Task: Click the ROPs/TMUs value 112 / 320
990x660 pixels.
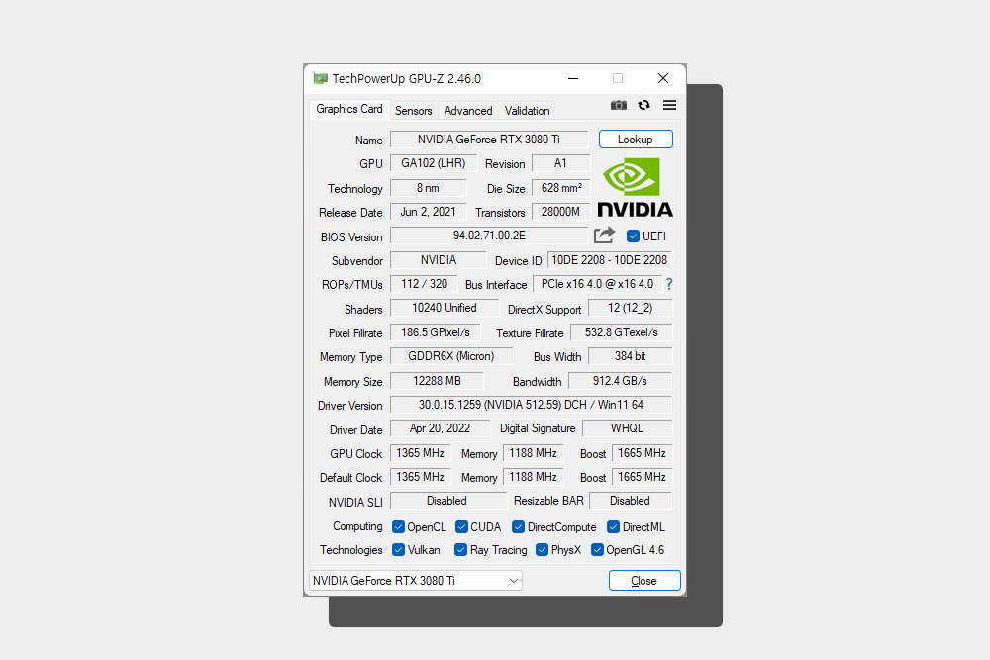Action: 424,284
